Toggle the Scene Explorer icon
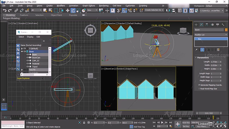The height and width of the screenshot is (129, 229). pyautogui.click(x=180, y=10)
